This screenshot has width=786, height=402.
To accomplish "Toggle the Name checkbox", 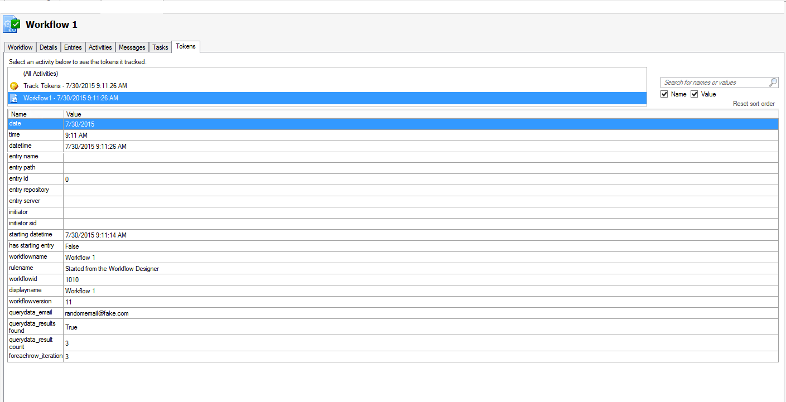I will coord(664,94).
